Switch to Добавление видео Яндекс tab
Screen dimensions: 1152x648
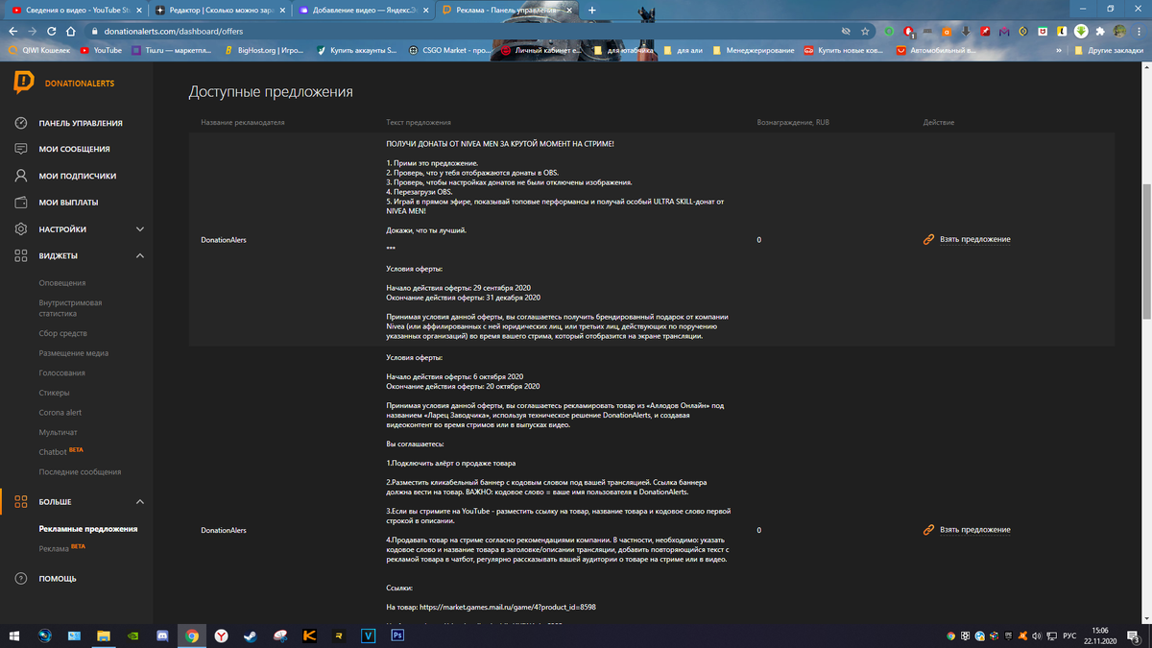(x=363, y=10)
